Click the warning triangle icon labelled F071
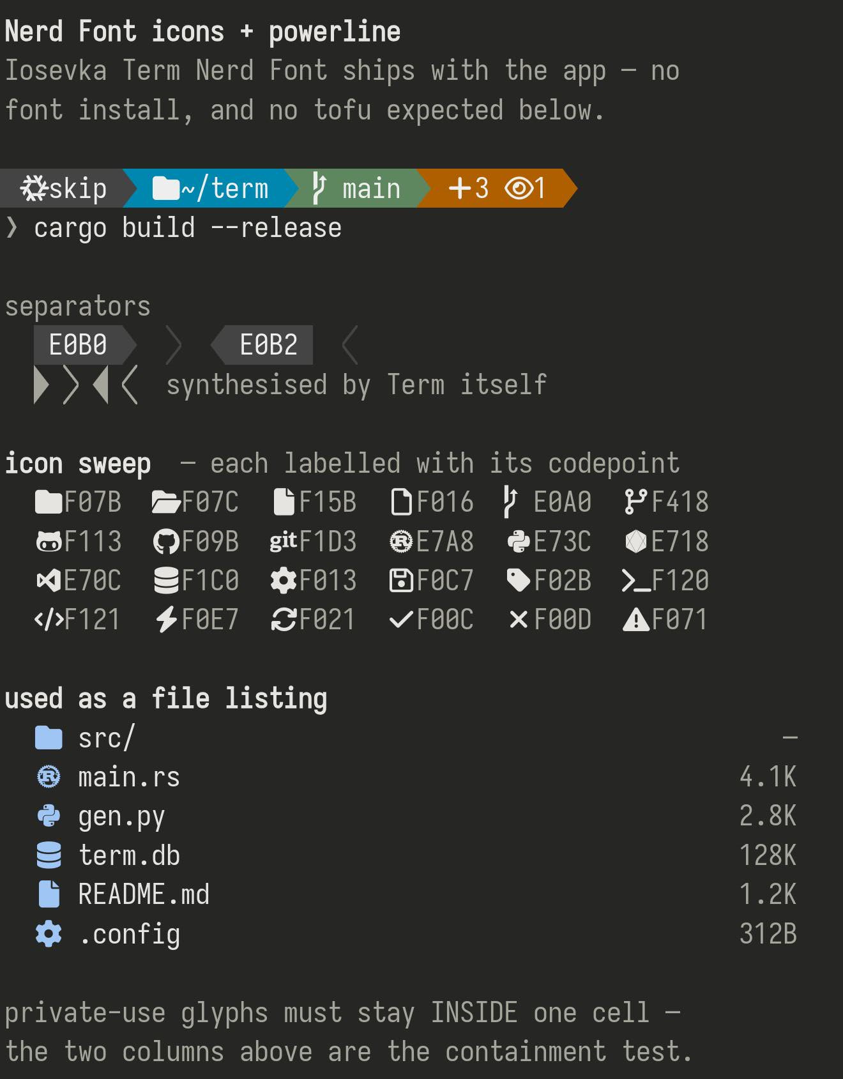The height and width of the screenshot is (1079, 843). 636,620
